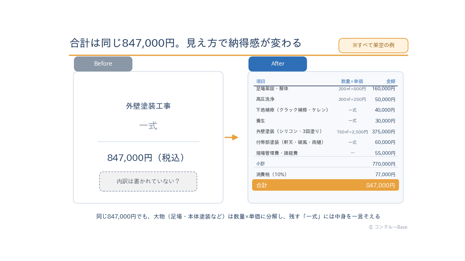Click the 770,000円 subtotal amount
This screenshot has height=261, width=465.
click(x=384, y=164)
